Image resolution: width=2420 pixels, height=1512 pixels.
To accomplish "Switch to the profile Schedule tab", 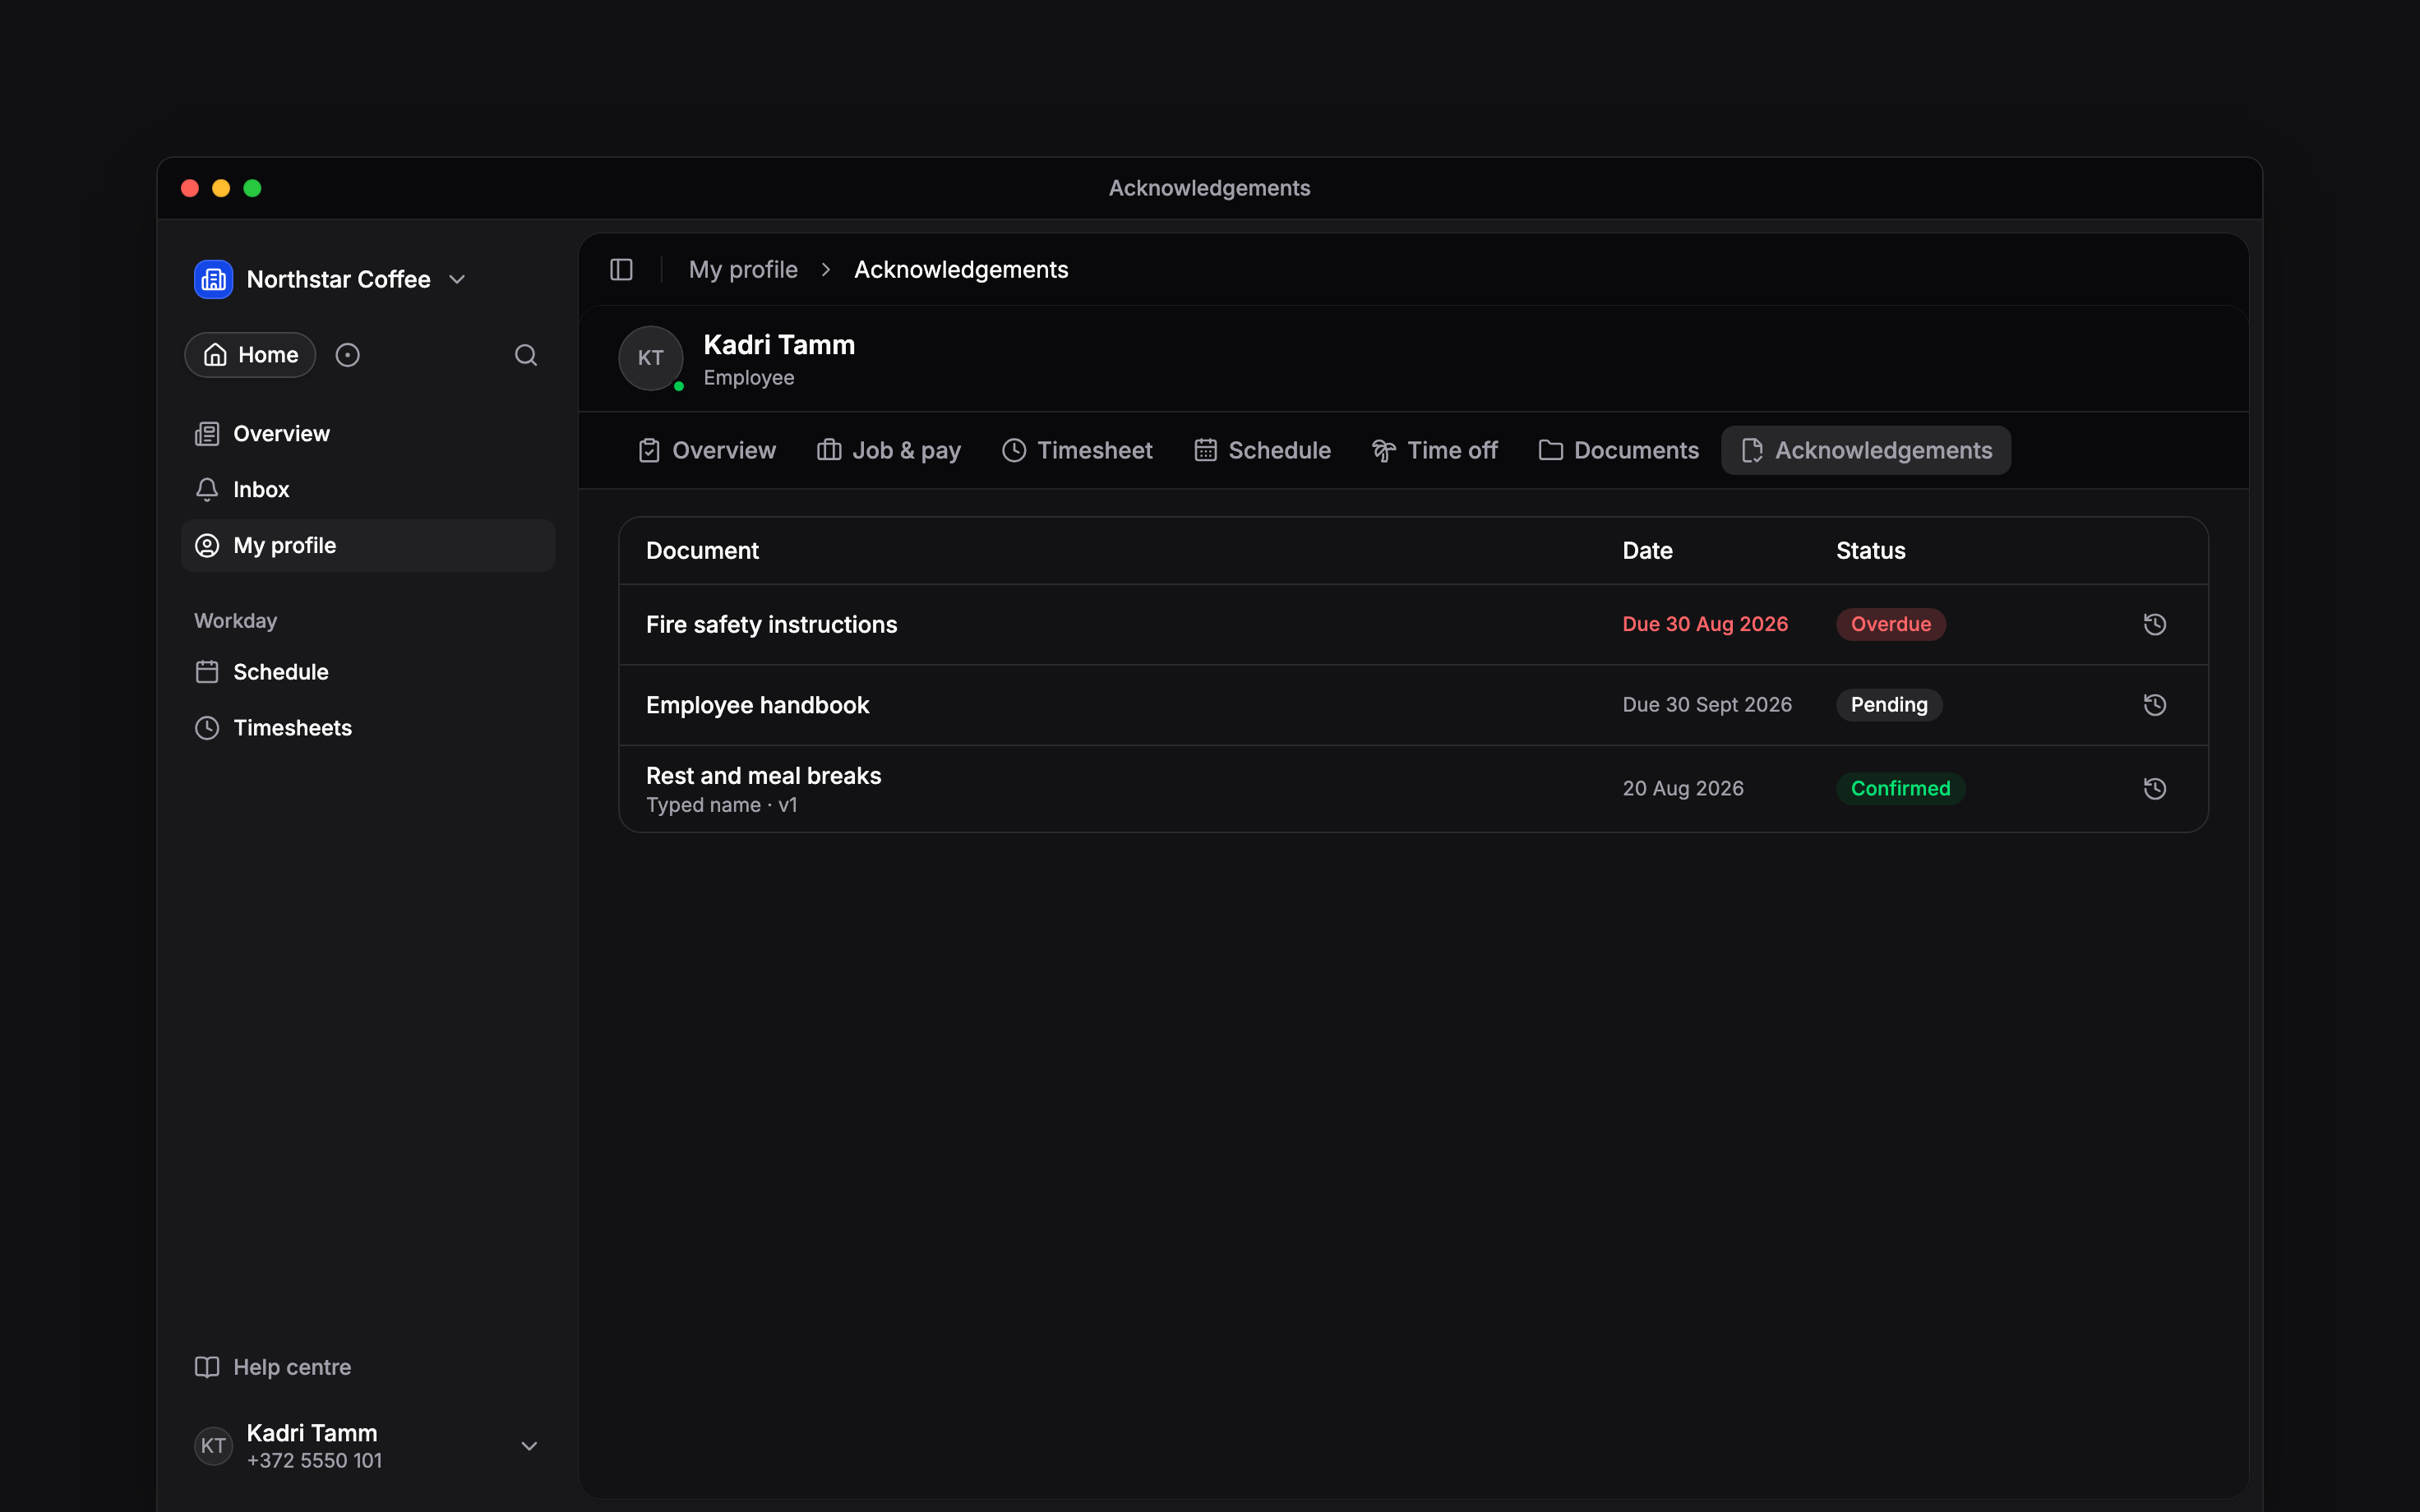I will coord(1262,450).
